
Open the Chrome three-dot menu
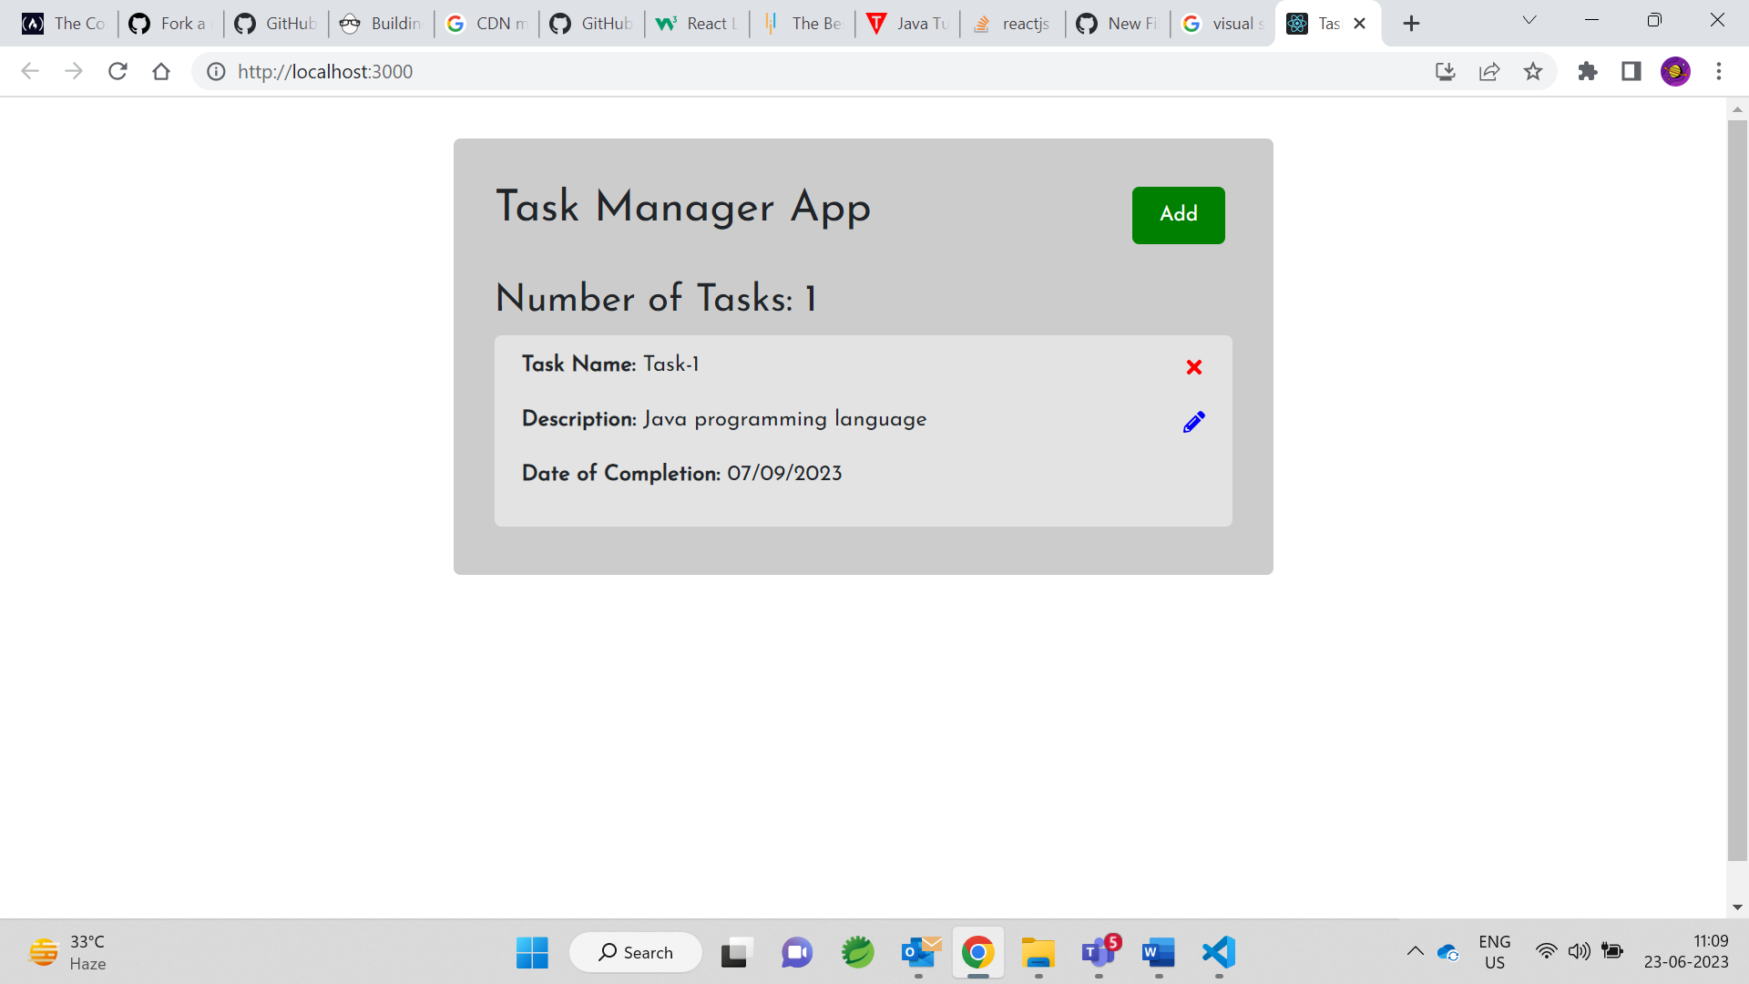point(1719,71)
